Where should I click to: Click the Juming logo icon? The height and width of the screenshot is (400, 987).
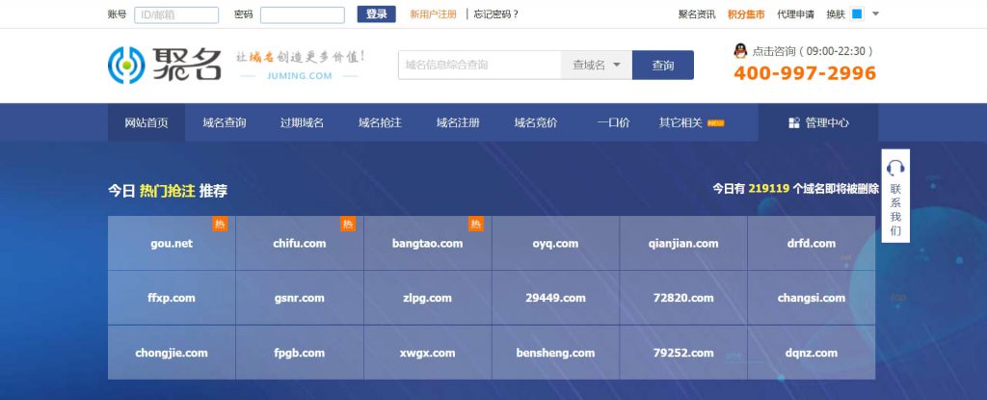(126, 65)
